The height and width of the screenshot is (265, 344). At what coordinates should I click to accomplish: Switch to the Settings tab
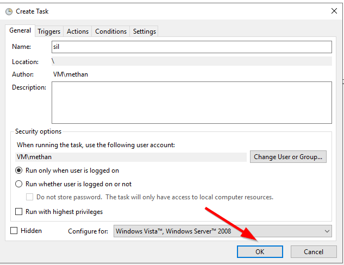pyautogui.click(x=144, y=31)
